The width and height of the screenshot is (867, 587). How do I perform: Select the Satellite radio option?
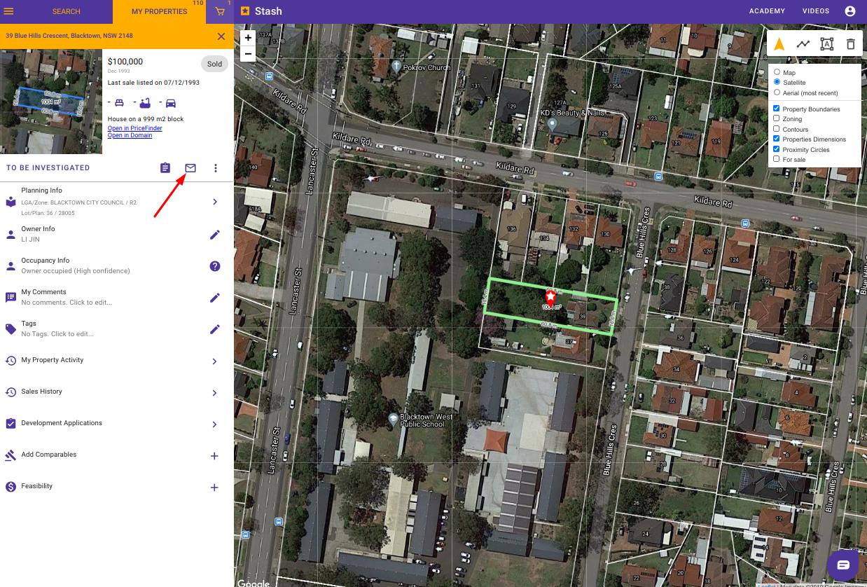point(777,82)
